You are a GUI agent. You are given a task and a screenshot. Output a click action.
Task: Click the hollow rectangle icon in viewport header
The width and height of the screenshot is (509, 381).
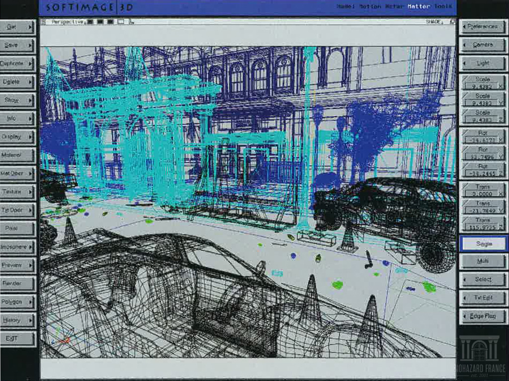pyautogui.click(x=121, y=22)
